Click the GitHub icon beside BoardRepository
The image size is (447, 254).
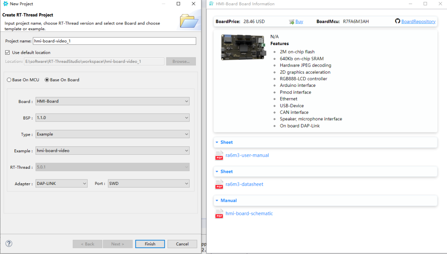tap(397, 21)
